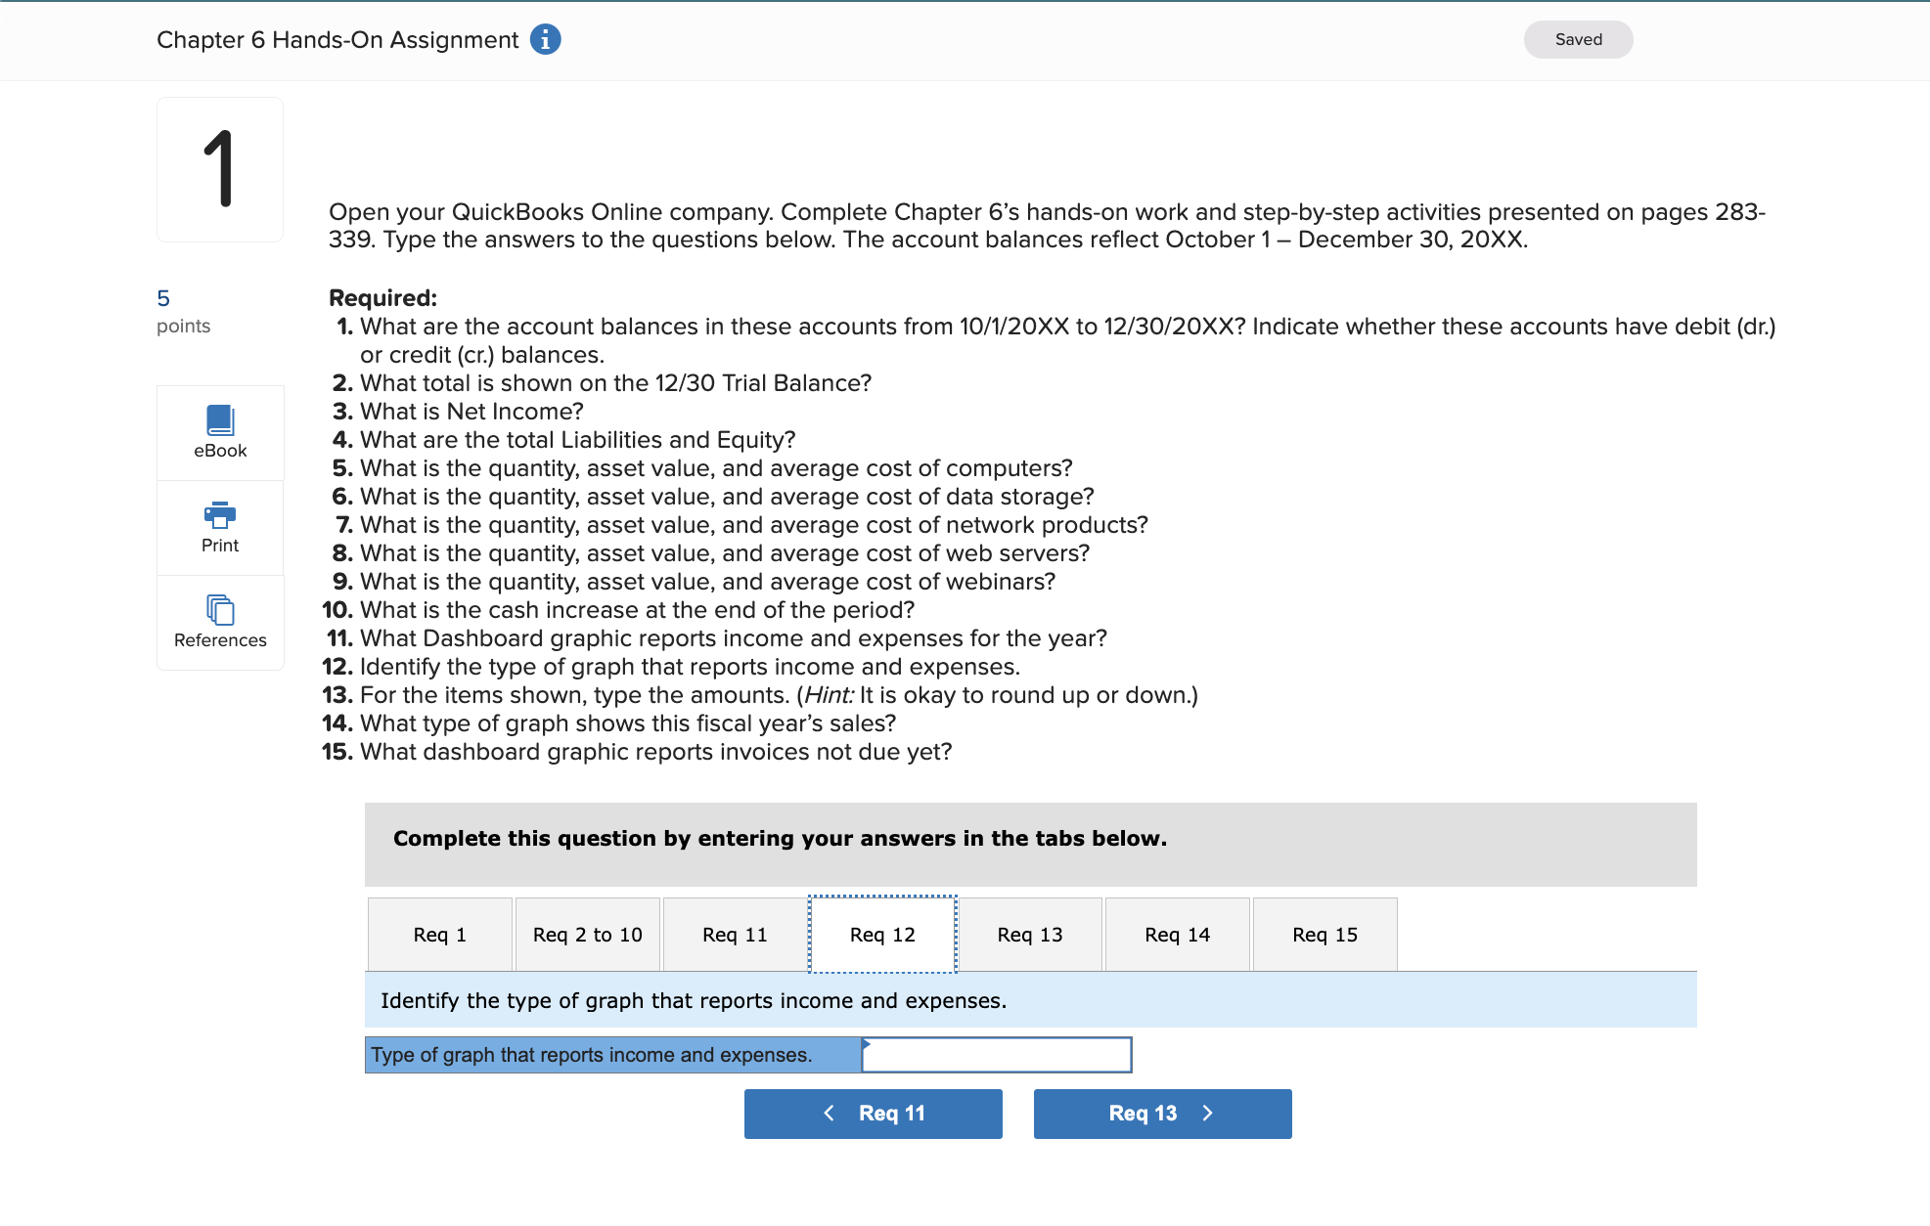This screenshot has width=1930, height=1226.
Task: Open the References panel icon
Action: 219,622
